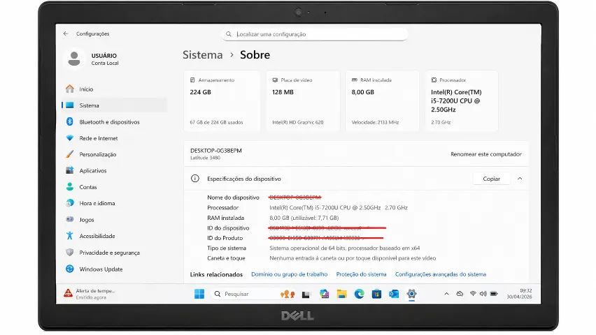Go back with the Configurações arrow
The width and height of the screenshot is (596, 335).
(66, 33)
